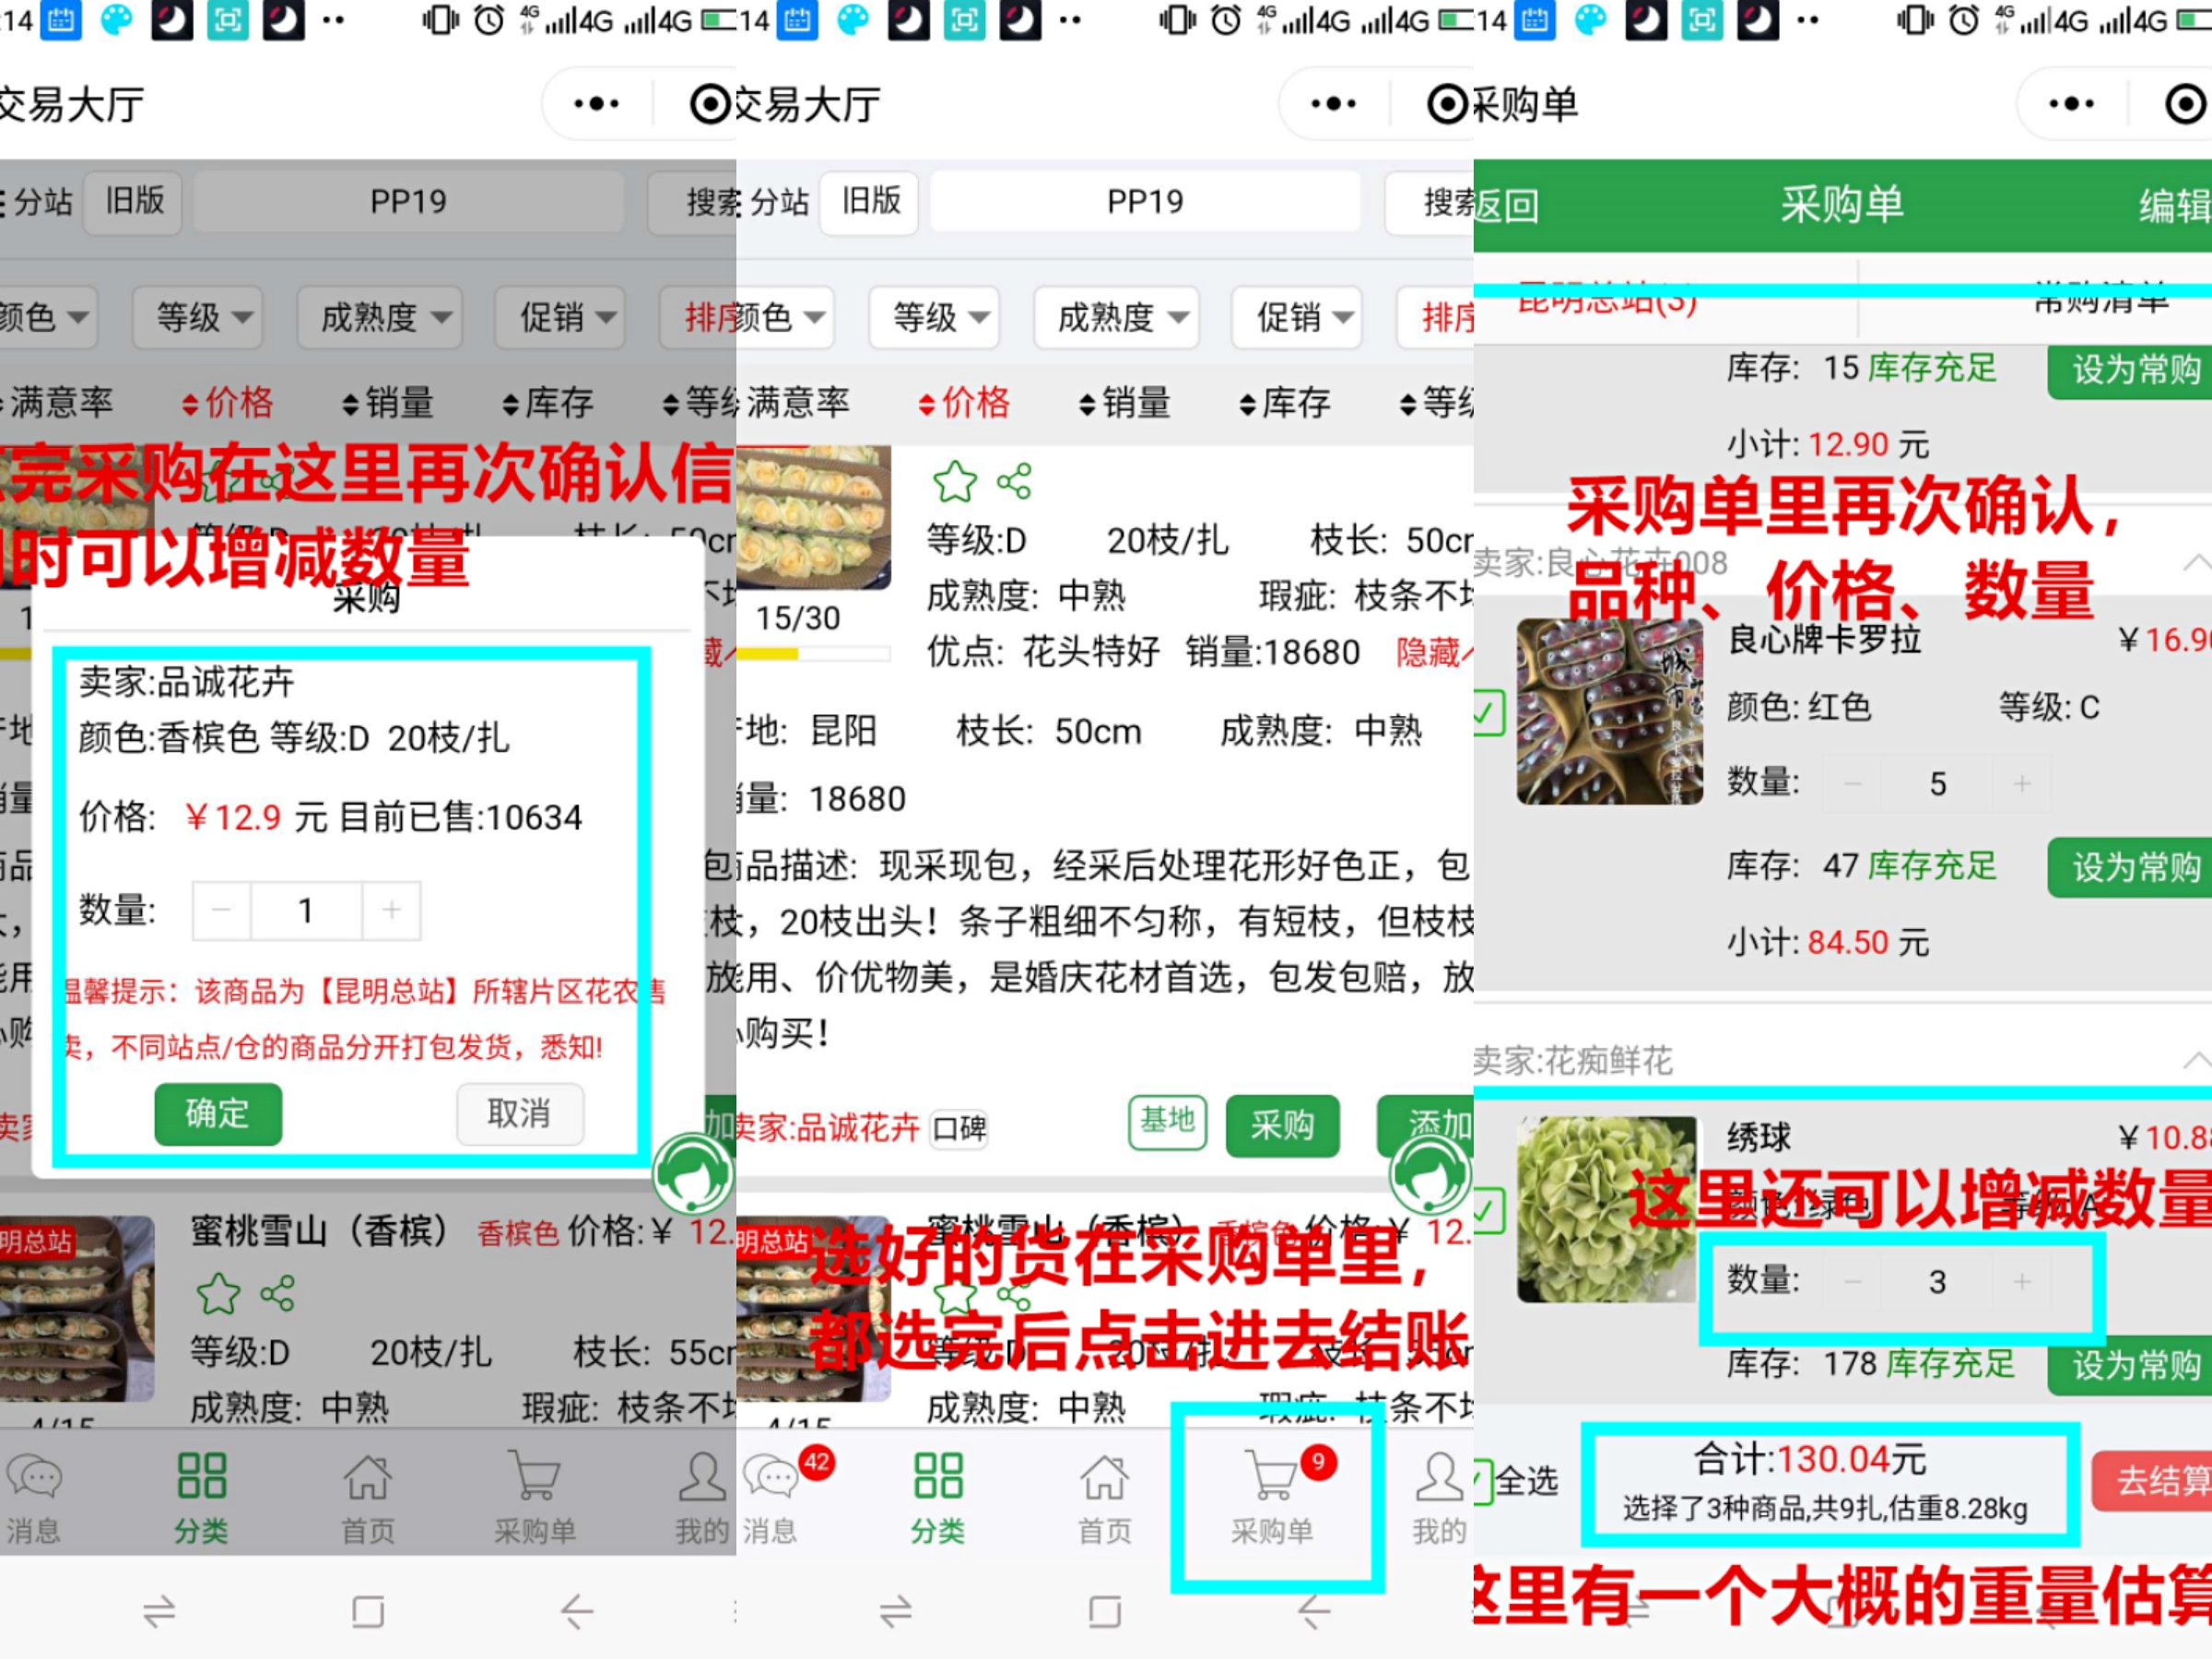Open 良心牌卡罗拉 red rose thumbnail
This screenshot has width=2212, height=1659.
tap(1609, 711)
